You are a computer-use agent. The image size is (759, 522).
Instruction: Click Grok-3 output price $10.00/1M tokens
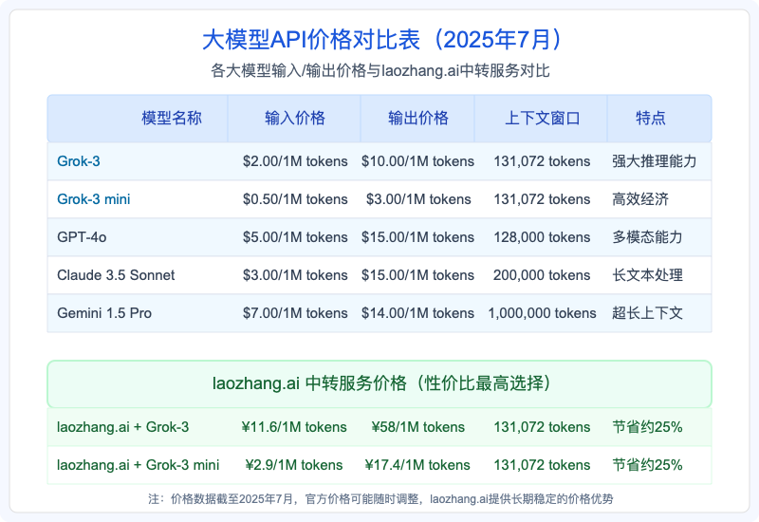pyautogui.click(x=417, y=161)
